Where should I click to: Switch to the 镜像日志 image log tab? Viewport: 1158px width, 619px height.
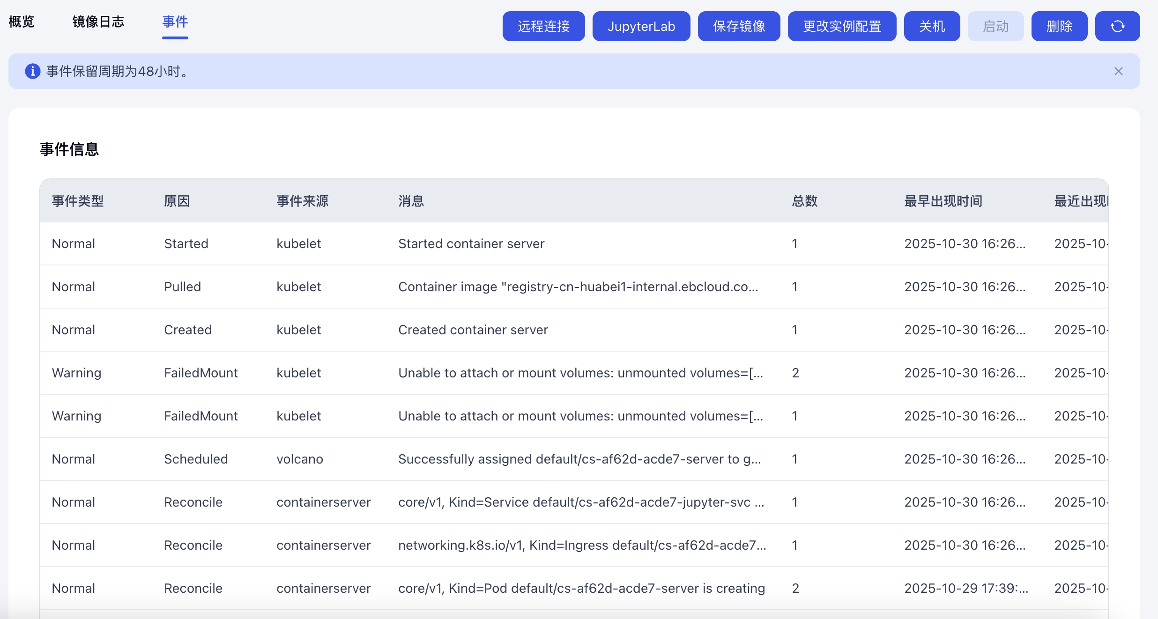tap(98, 22)
